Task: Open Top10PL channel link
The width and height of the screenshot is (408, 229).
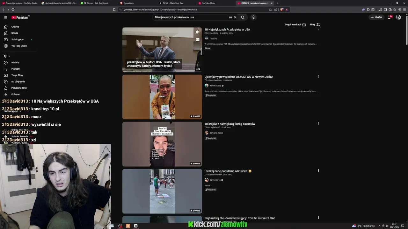Action: 213,38
